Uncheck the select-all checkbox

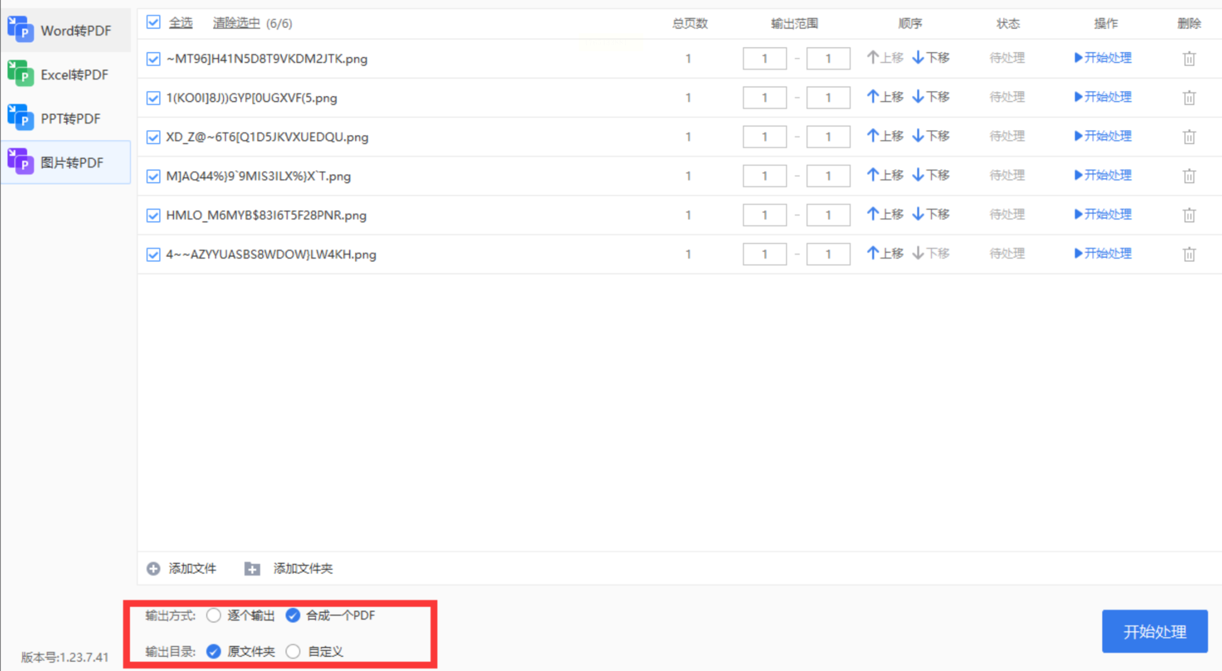pos(153,23)
